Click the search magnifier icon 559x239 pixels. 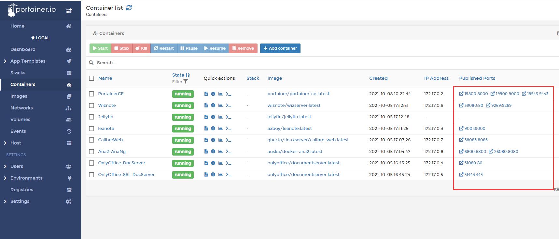click(91, 63)
